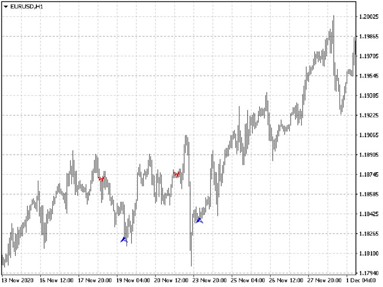383x287 pixels.
Task: Click the 17 Nov 20:00 time label
Action: [95, 280]
